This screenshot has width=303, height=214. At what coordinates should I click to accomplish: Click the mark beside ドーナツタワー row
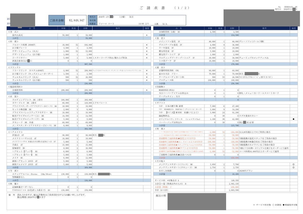[x=147, y=58]
